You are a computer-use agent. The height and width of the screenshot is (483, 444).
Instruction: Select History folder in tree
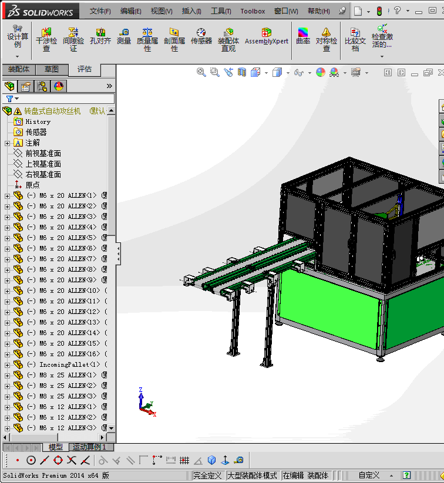coord(38,121)
